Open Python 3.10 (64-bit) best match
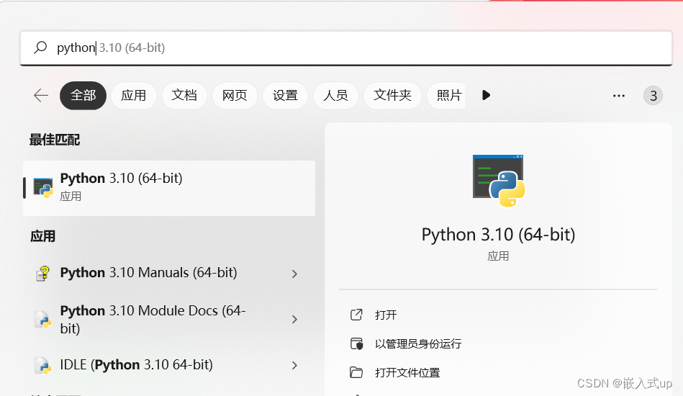Screen dimensions: 683x396 tap(169, 188)
